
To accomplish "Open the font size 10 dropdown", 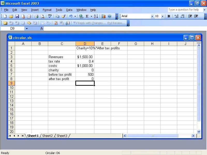I will 162,16.
